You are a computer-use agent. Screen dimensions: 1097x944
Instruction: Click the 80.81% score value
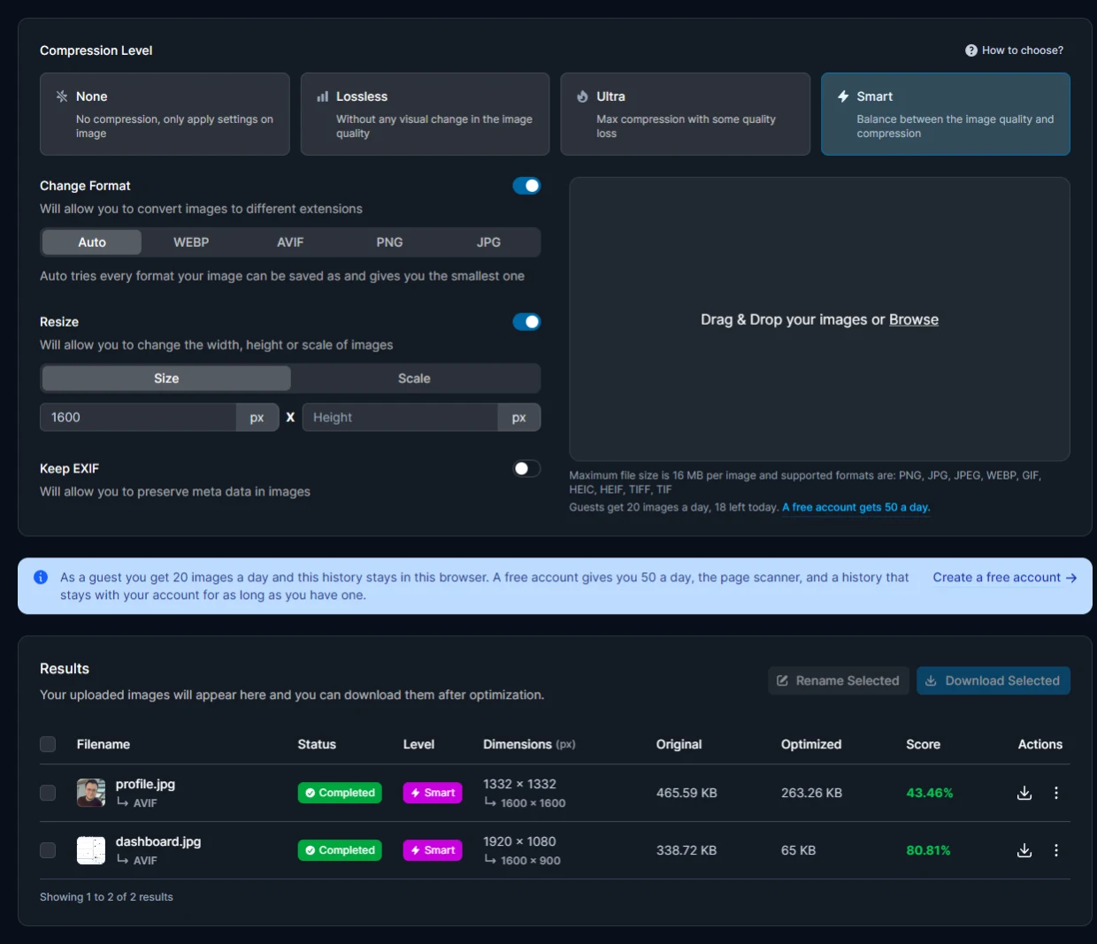tap(928, 850)
